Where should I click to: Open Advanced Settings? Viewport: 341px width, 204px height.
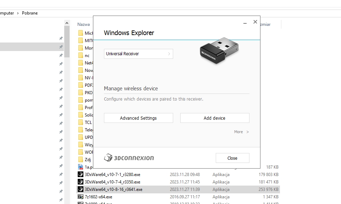pos(138,118)
